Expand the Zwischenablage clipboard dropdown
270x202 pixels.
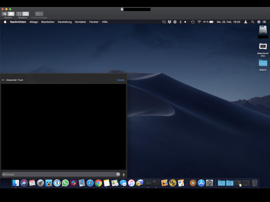pyautogui.click(x=39, y=14)
